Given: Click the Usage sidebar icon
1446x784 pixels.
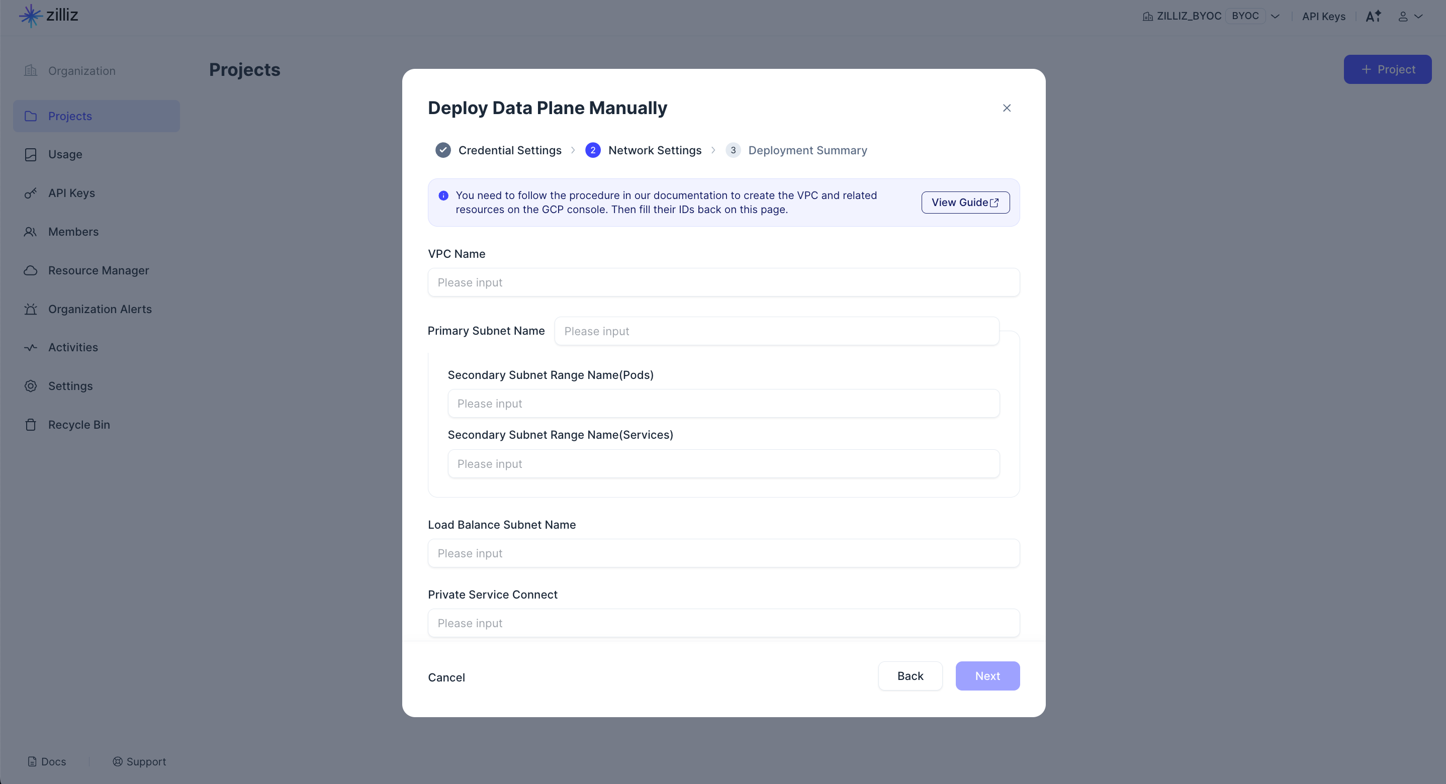Looking at the screenshot, I should tap(31, 154).
